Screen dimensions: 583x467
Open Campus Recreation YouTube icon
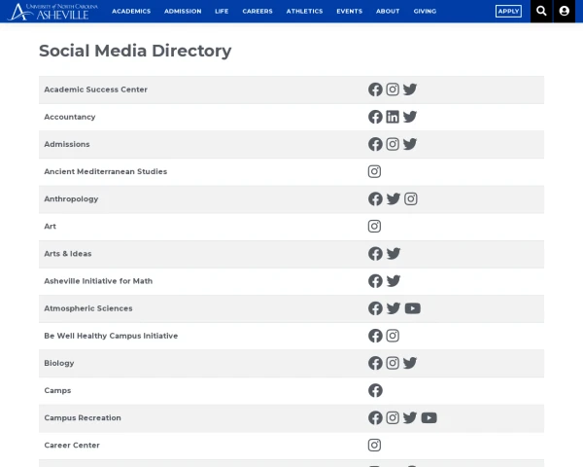pos(429,417)
